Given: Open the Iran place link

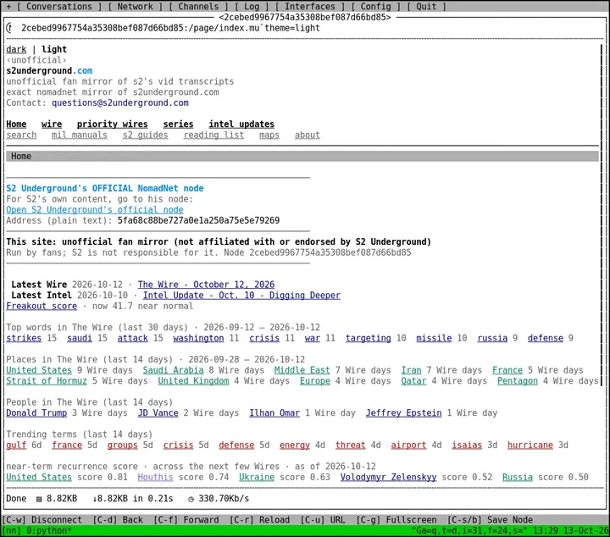Looking at the screenshot, I should pos(411,370).
